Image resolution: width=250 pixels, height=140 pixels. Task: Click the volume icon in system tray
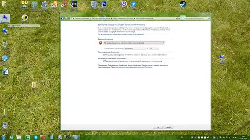pos(236,137)
